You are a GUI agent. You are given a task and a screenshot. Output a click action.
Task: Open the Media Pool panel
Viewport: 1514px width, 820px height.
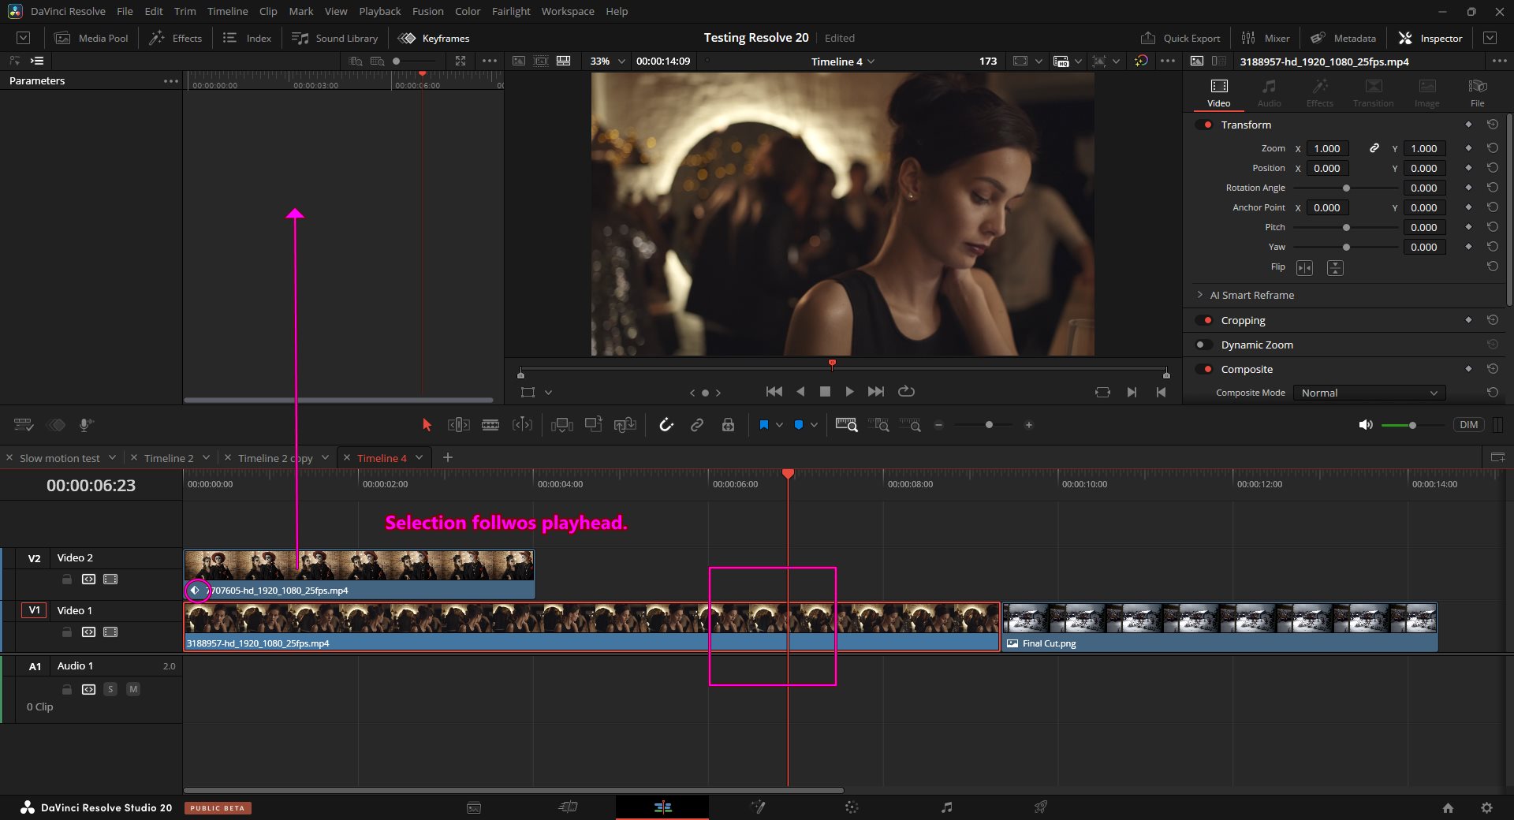coord(91,38)
